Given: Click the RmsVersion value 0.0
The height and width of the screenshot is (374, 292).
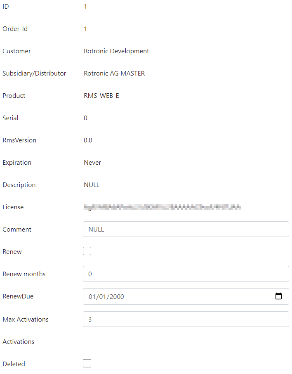Looking at the screenshot, I should pyautogui.click(x=88, y=140).
